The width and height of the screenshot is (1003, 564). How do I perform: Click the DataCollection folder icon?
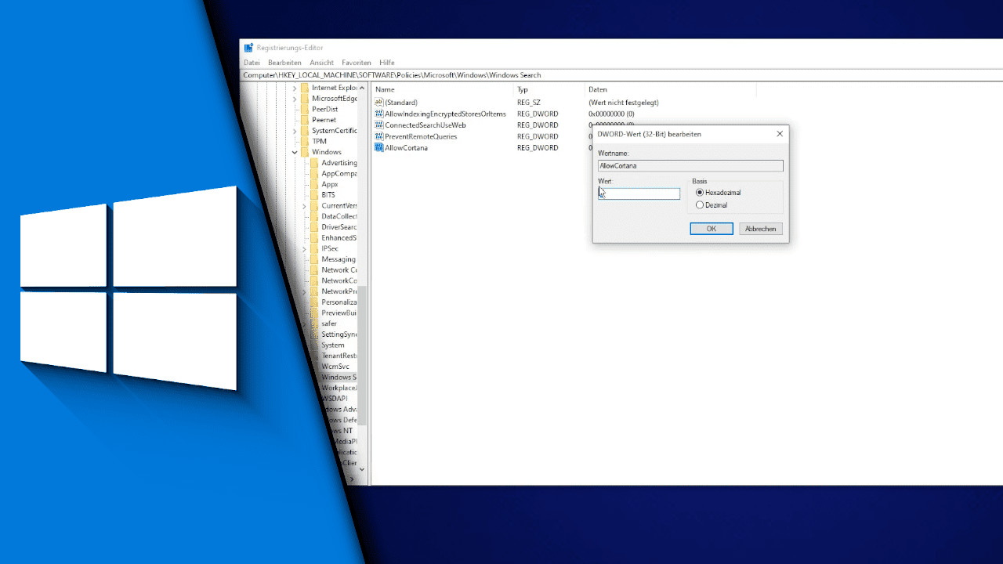click(314, 216)
